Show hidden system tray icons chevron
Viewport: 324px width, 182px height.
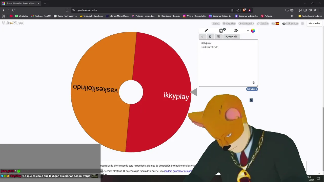(319, 173)
